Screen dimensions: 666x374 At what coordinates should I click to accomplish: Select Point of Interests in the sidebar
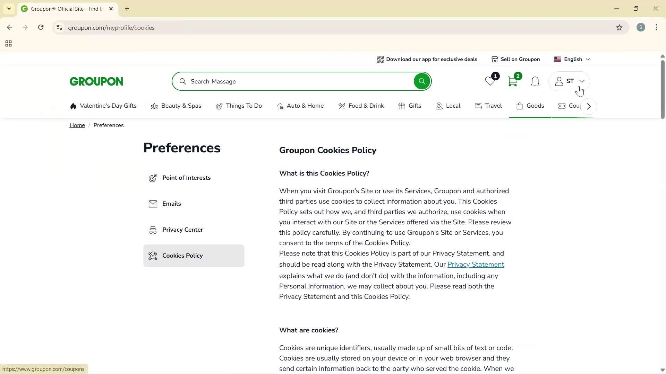(x=187, y=178)
